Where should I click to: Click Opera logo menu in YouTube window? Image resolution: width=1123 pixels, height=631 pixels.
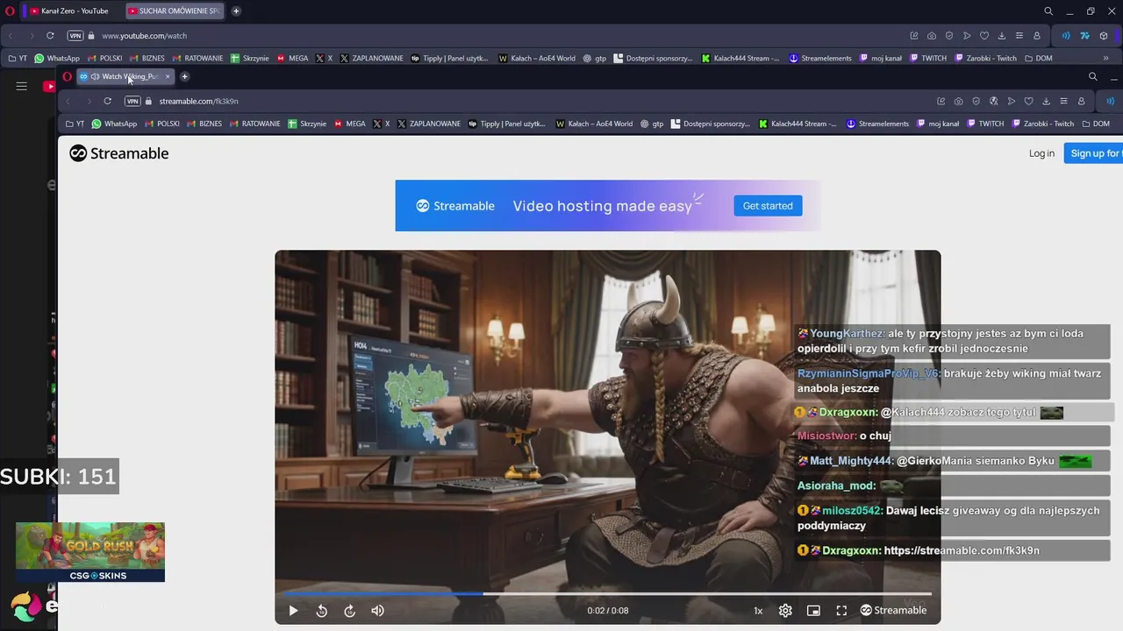pos(11,11)
